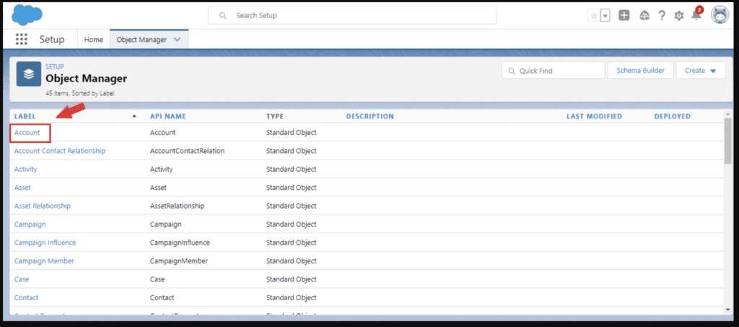The height and width of the screenshot is (327, 739).
Task: Open the App Launcher grid icon
Action: [22, 39]
